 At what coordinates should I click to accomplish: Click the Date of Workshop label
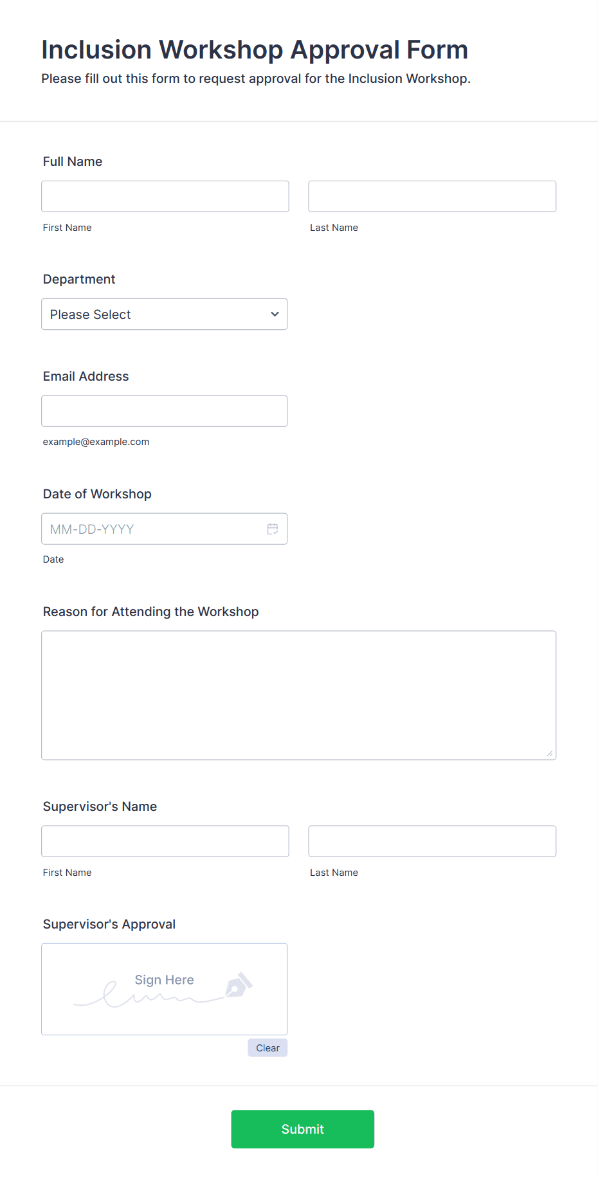coord(97,494)
